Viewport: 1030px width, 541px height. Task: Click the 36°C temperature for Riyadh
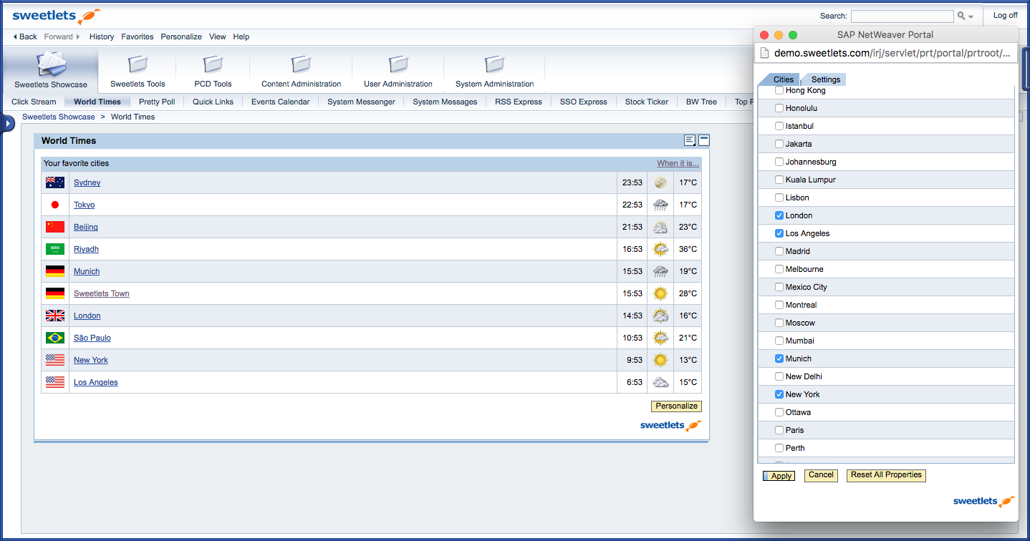pyautogui.click(x=688, y=249)
